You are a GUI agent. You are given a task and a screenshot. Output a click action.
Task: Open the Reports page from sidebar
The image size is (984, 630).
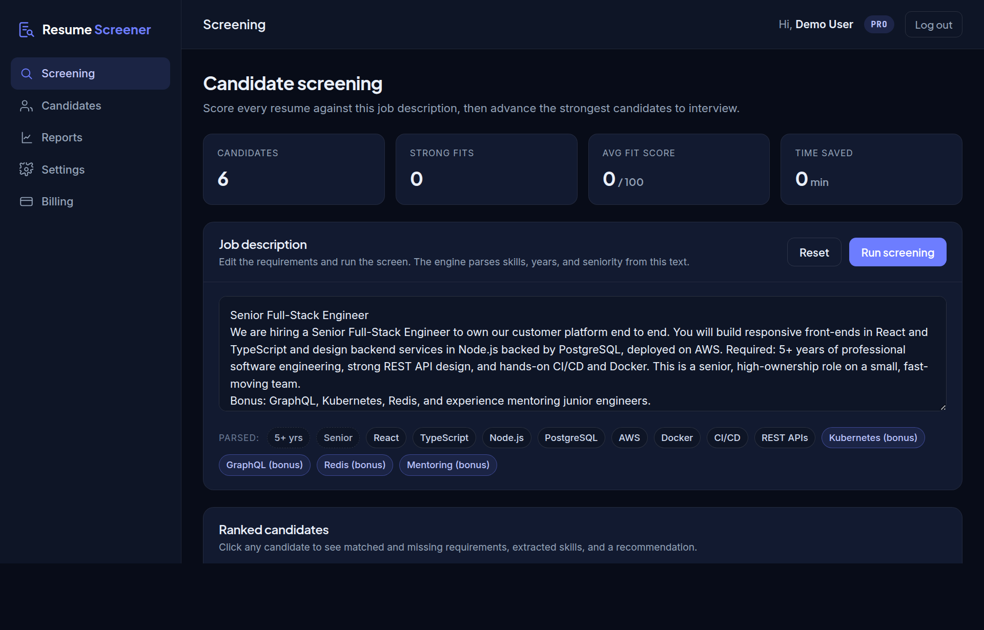90,138
